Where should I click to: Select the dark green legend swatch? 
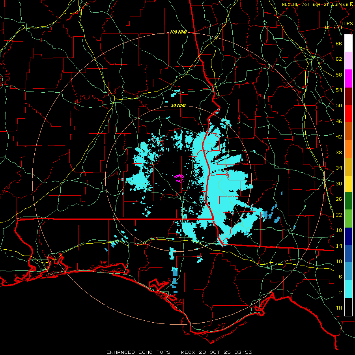348,201
